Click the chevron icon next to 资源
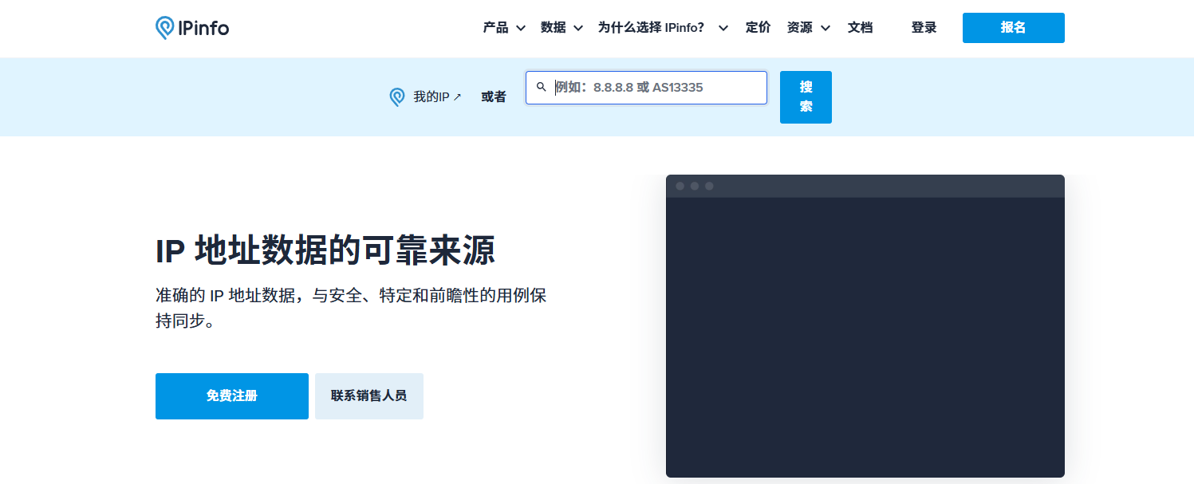Image resolution: width=1194 pixels, height=484 pixels. tap(827, 28)
